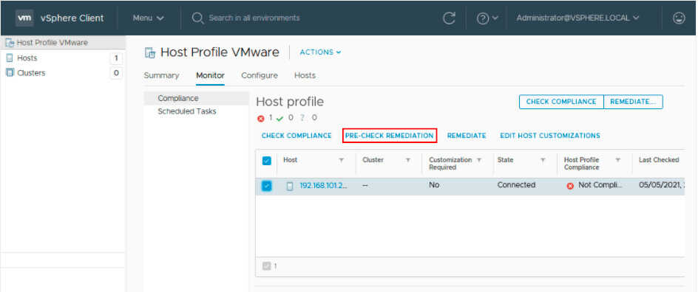Viewport: 698px width, 292px height.
Task: Click the outlined REMEDIATE... button
Action: tap(633, 102)
